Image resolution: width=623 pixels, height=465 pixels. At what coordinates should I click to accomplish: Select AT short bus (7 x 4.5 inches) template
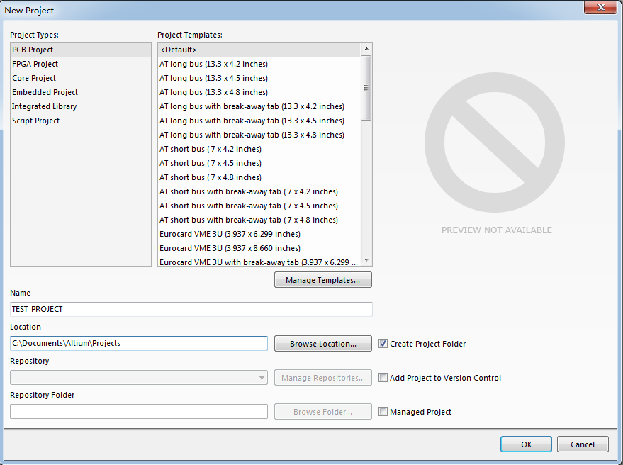click(x=211, y=163)
